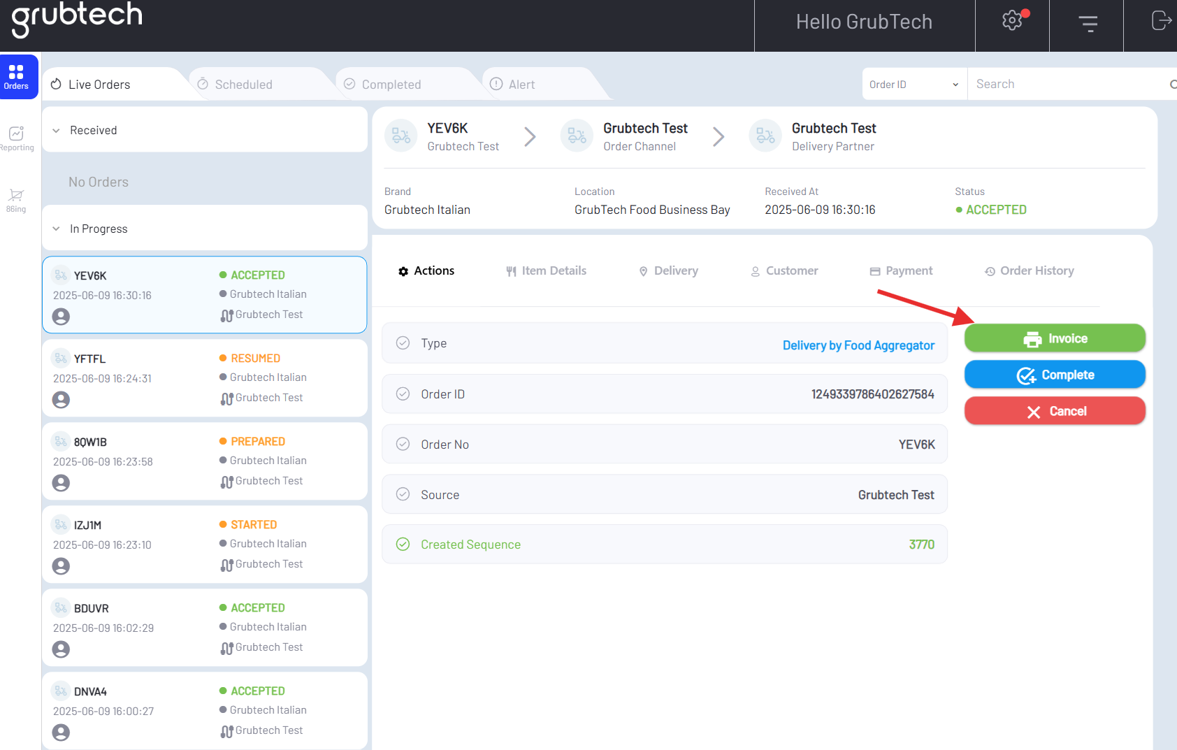Click Created Sequence value 3770
Screen dimensions: 1177x750
[921, 545]
